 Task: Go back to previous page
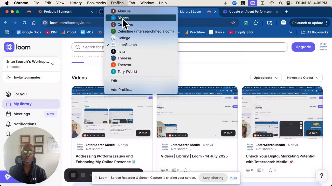click(x=6, y=23)
